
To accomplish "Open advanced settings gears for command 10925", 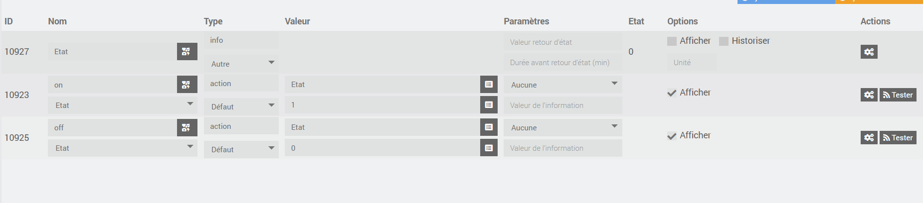I will 869,137.
